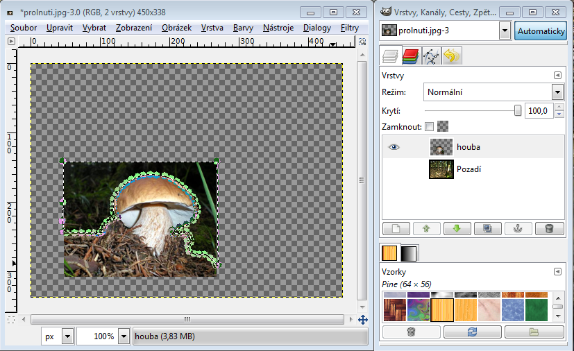This screenshot has width=574, height=351.
Task: Lower the layer with the green down arrow
Action: [x=457, y=228]
